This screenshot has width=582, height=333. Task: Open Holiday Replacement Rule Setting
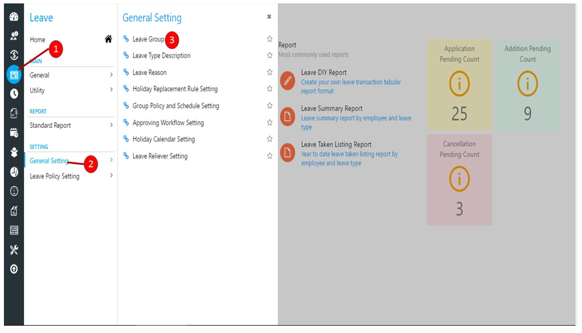[x=175, y=89]
